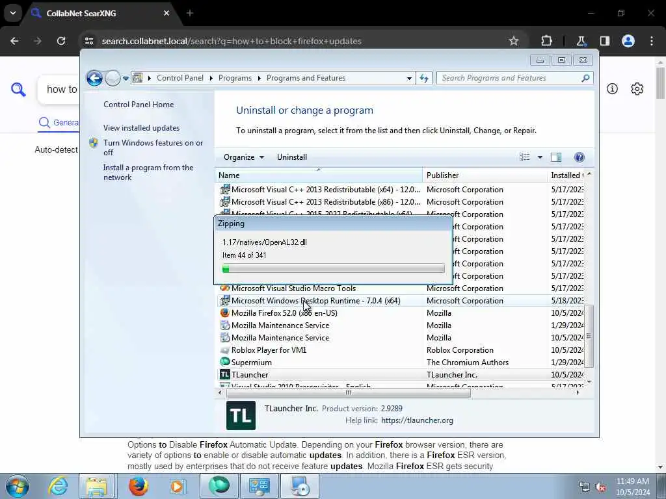The width and height of the screenshot is (666, 499).
Task: Open recent pages dropdown next to forward arrow
Action: 126,79
